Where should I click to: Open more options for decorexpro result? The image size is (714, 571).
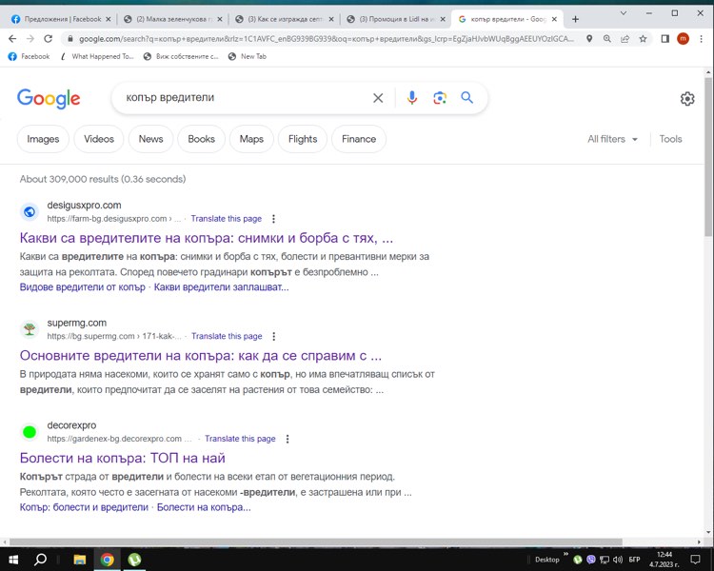point(288,439)
